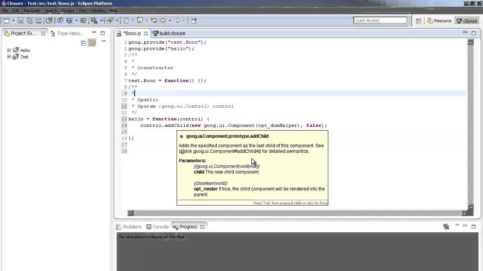Click the addChild tooltip title text
Image resolution: width=483 pixels, height=271 pixels.
coord(228,136)
